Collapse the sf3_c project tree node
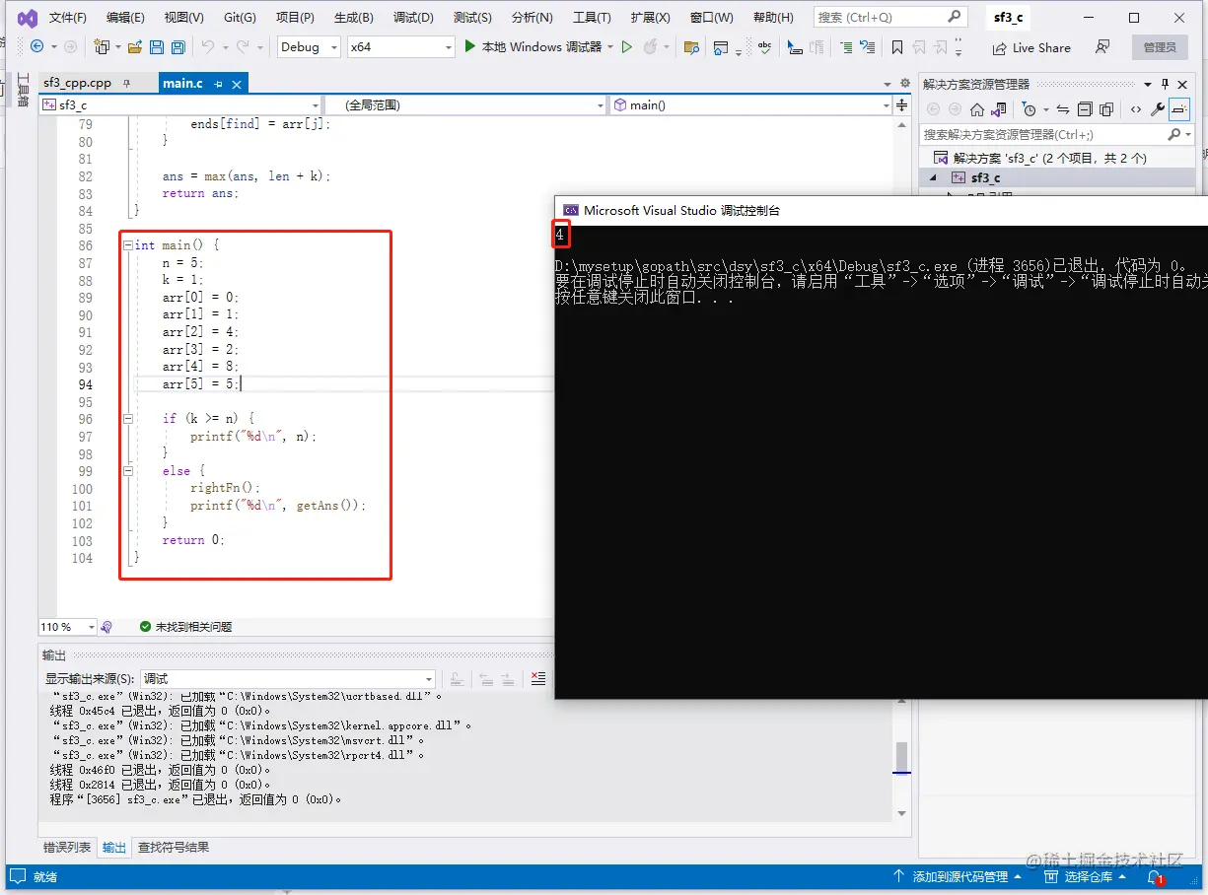The image size is (1208, 895). click(933, 177)
